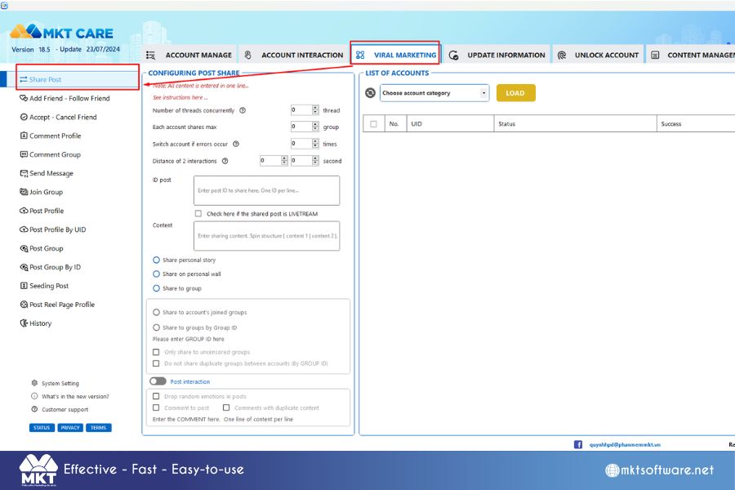Screen dimensions: 735x490
Task: Choose Share to groups by Group ID
Action: click(x=157, y=327)
